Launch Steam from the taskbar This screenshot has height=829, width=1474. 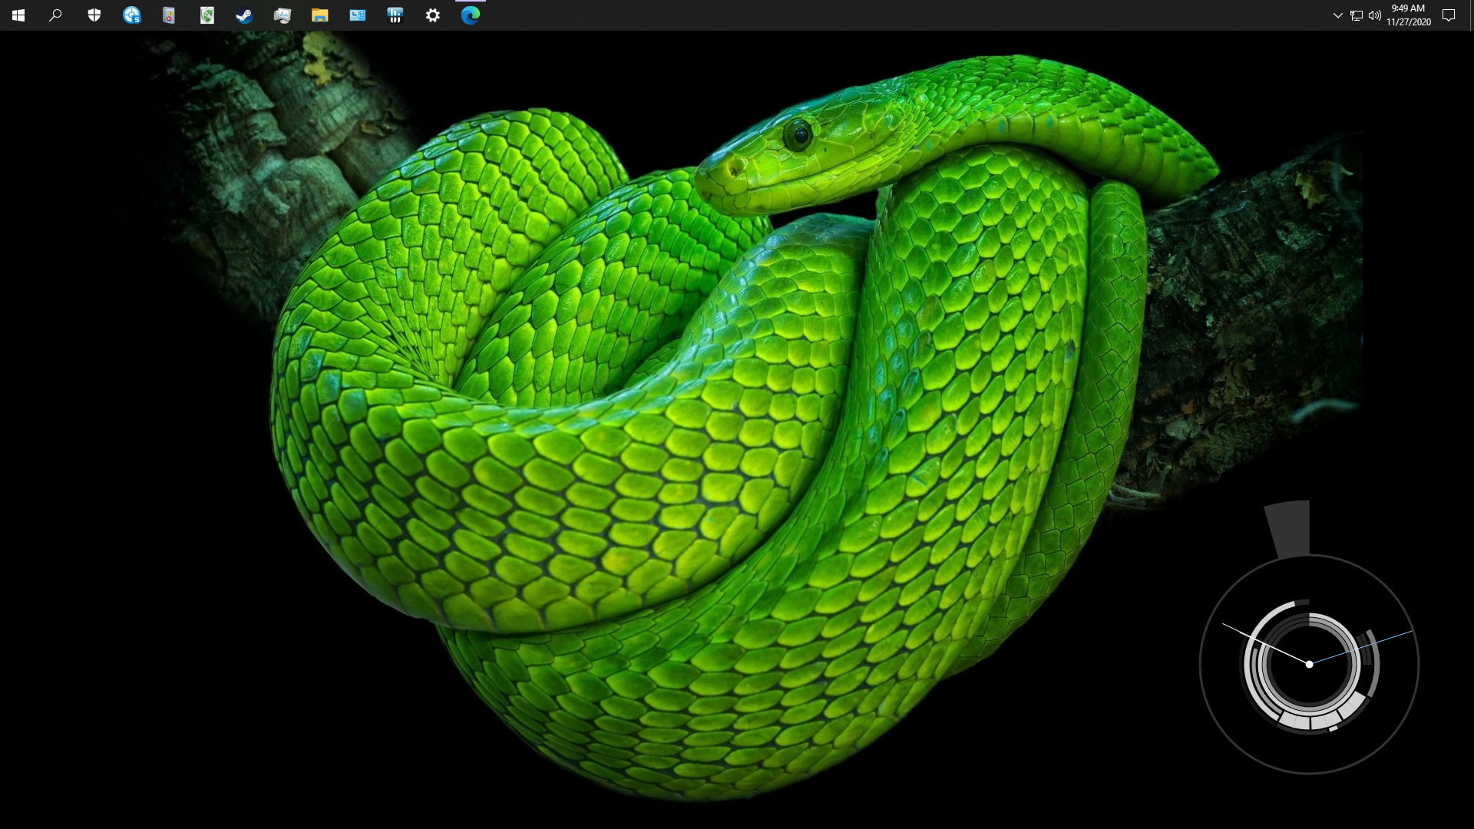pos(244,15)
